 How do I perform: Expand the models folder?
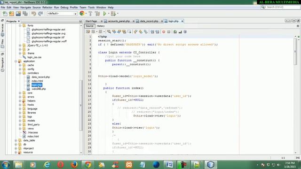pyautogui.click(x=20, y=121)
